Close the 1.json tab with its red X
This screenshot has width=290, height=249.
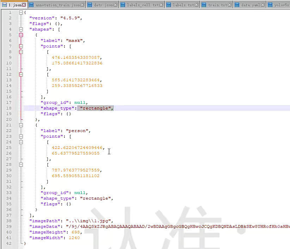click(x=24, y=5)
